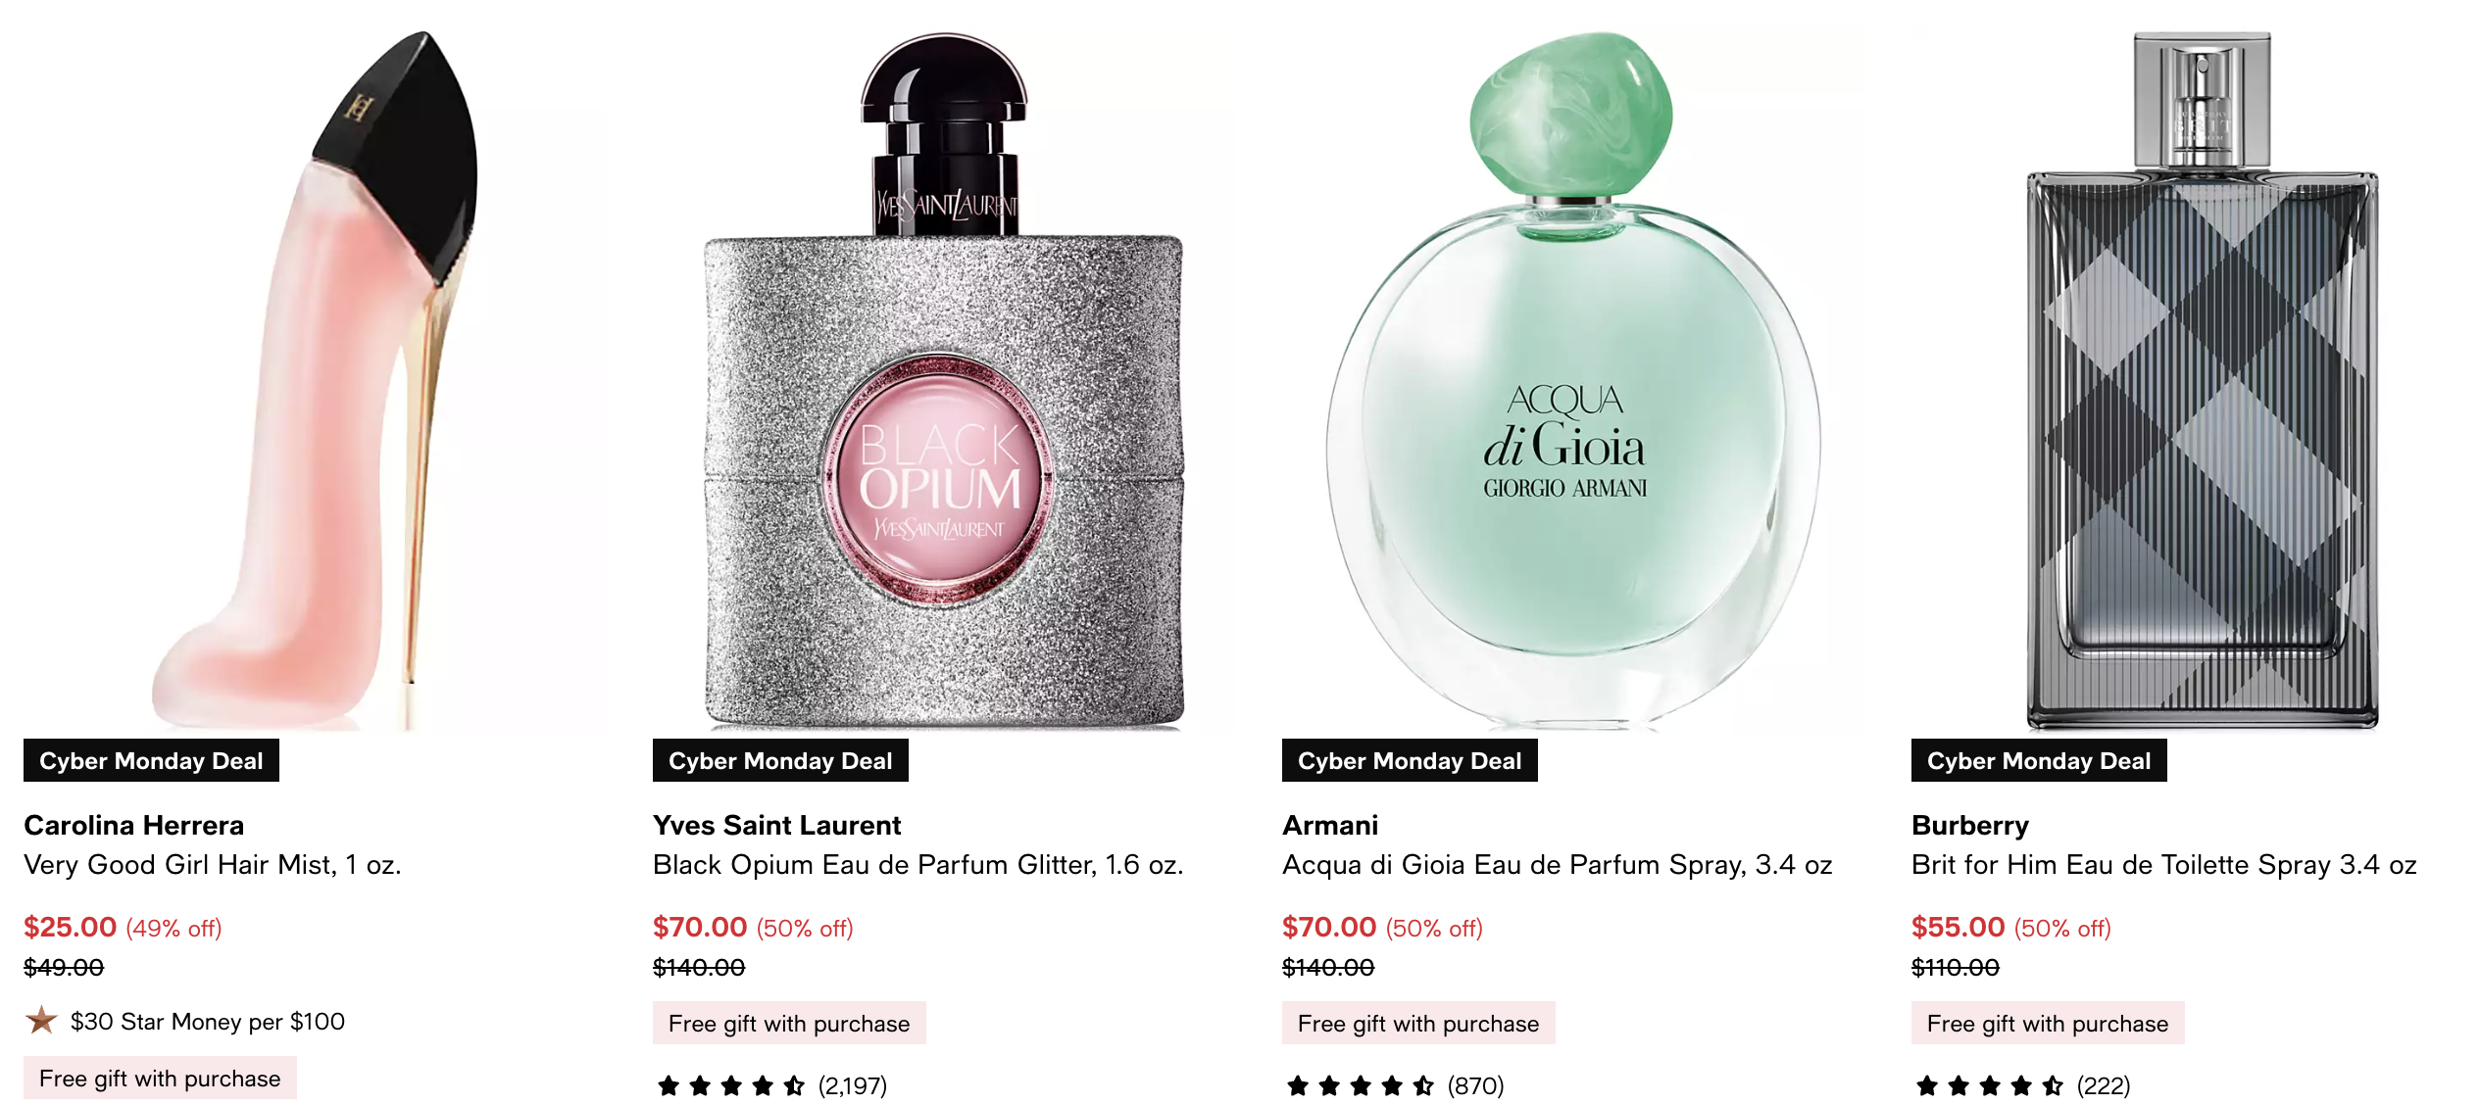Viewport: 2480px width, 1105px height.
Task: Open Acqua di Gioia Eau de Parfum link
Action: (1558, 865)
